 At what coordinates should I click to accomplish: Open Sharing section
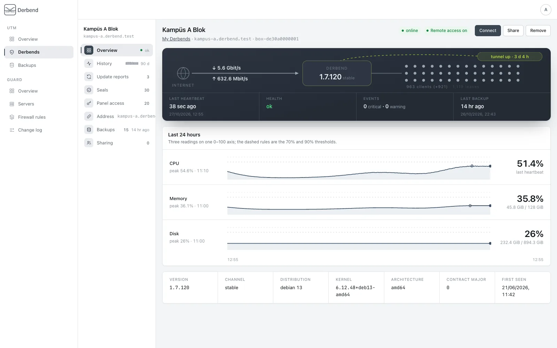click(117, 143)
